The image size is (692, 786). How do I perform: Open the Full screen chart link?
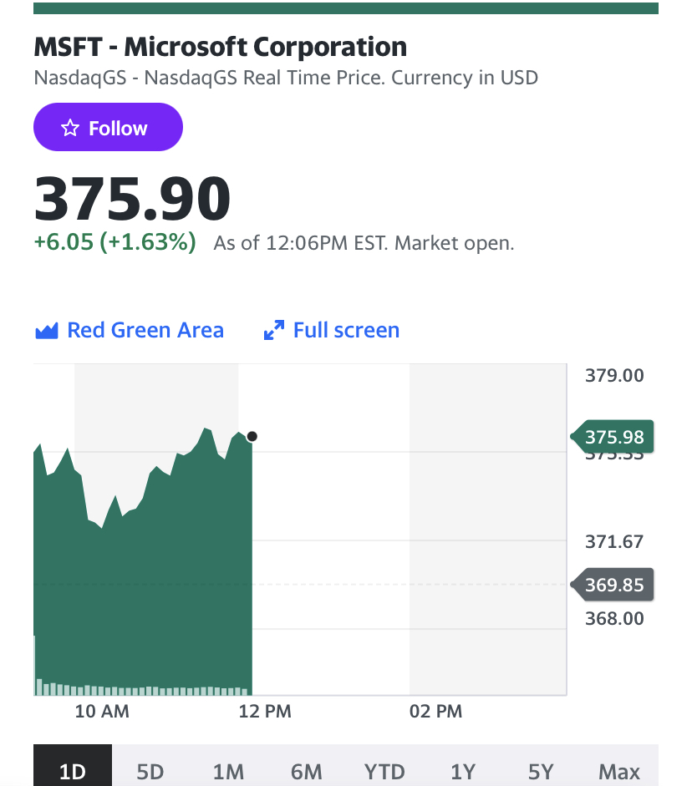click(x=332, y=330)
